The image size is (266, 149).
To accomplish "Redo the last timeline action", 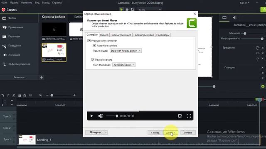I will 8,95.
